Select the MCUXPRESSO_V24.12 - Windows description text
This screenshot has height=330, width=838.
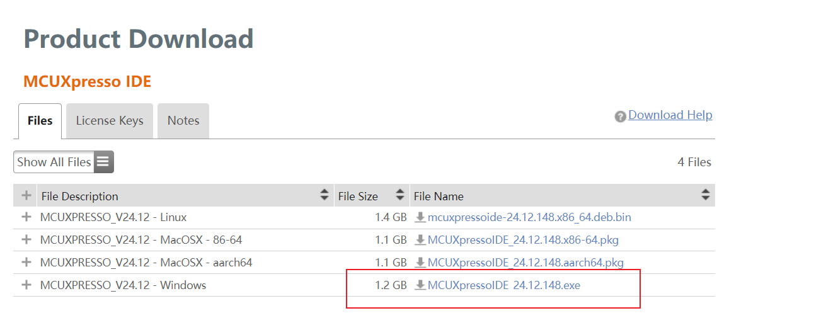pyautogui.click(x=123, y=285)
